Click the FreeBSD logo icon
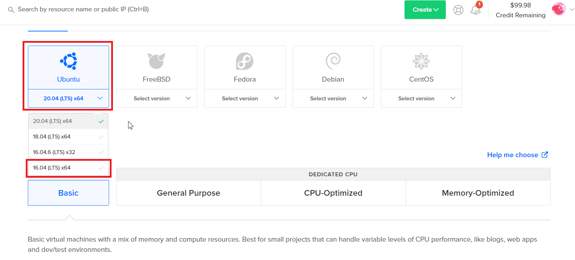 pos(156,61)
